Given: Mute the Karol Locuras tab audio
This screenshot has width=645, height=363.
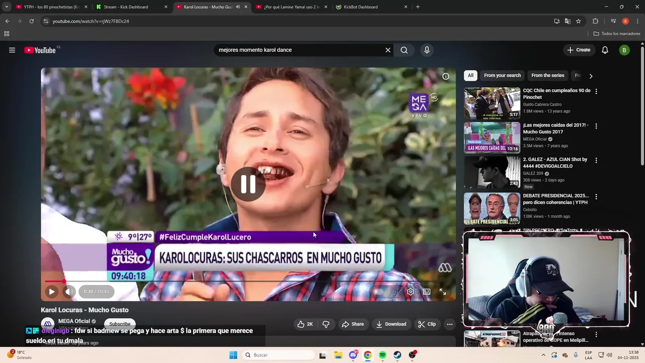Looking at the screenshot, I should 238,7.
